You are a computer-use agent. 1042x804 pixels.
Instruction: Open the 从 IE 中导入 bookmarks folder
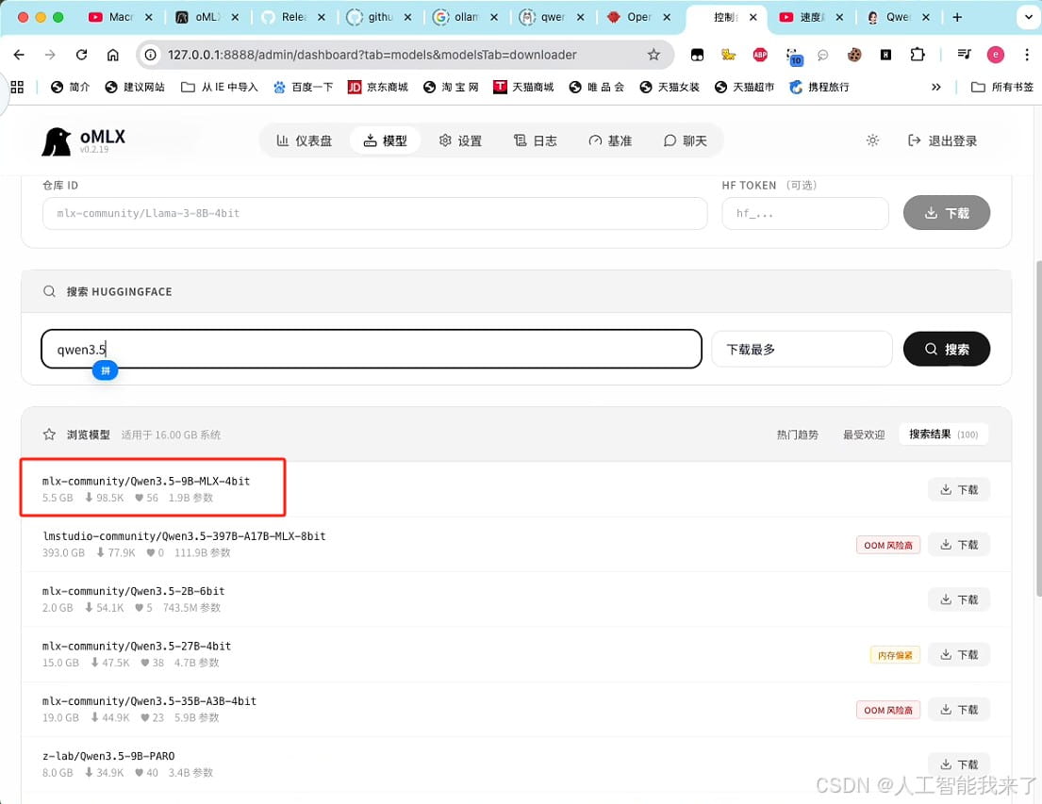tap(220, 87)
